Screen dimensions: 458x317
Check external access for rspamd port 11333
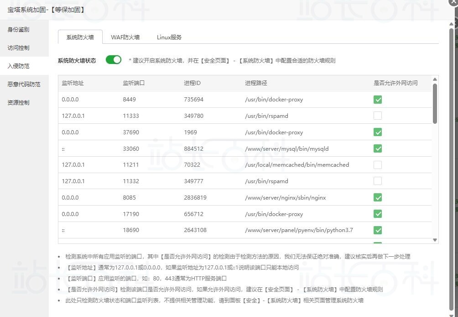click(x=378, y=116)
